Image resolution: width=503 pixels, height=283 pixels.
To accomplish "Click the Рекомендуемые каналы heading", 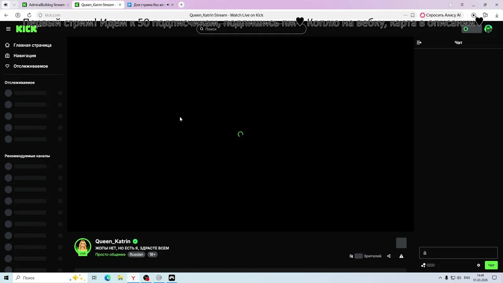I will pos(27,156).
